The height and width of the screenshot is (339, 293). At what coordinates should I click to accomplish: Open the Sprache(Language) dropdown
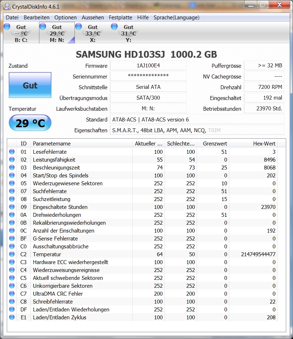coord(177,17)
